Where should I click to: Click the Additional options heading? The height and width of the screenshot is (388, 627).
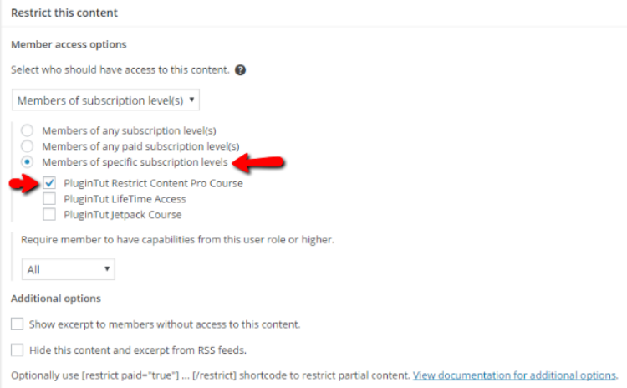point(56,299)
